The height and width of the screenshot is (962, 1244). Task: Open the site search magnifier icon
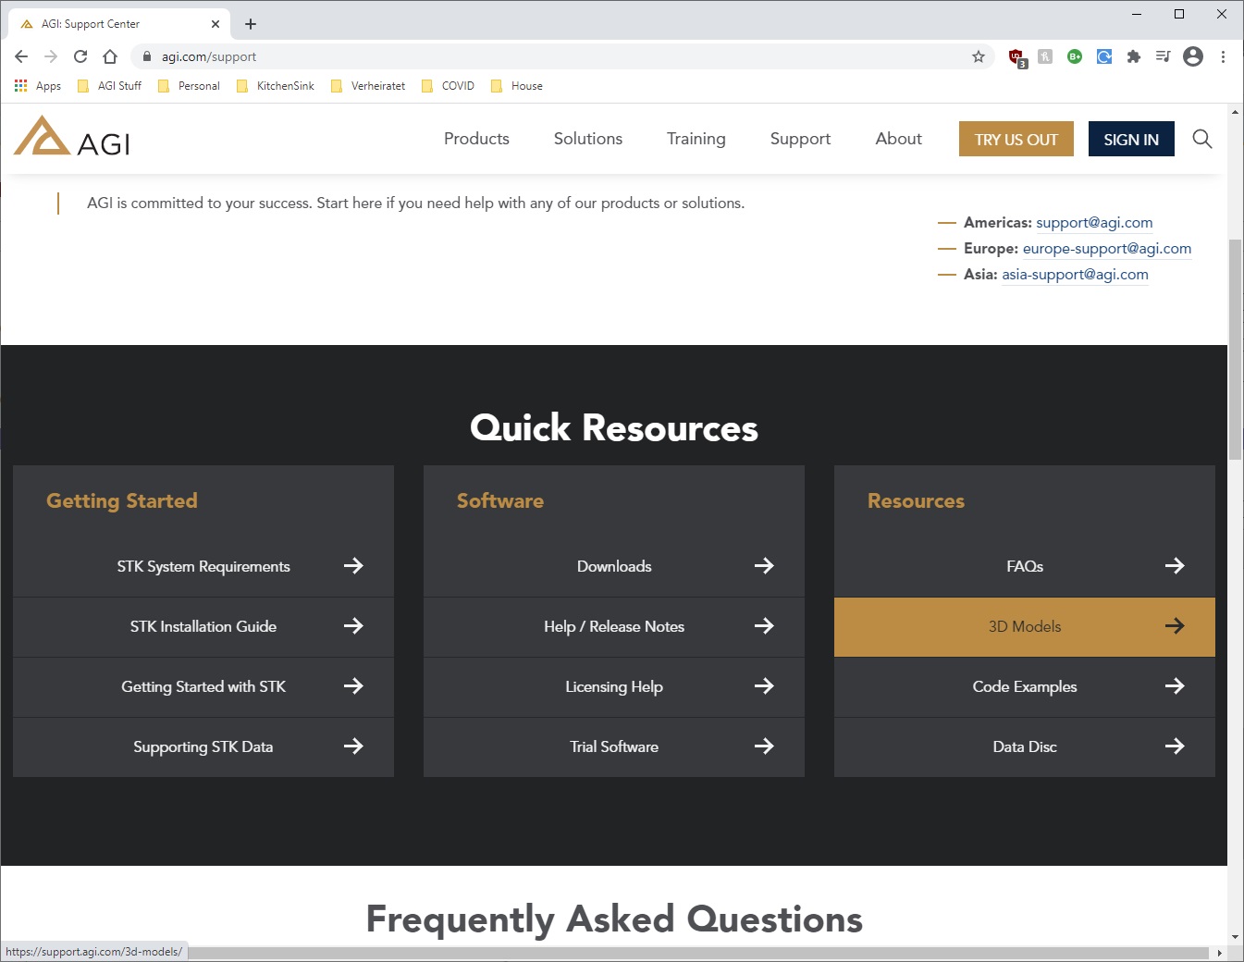[1201, 139]
